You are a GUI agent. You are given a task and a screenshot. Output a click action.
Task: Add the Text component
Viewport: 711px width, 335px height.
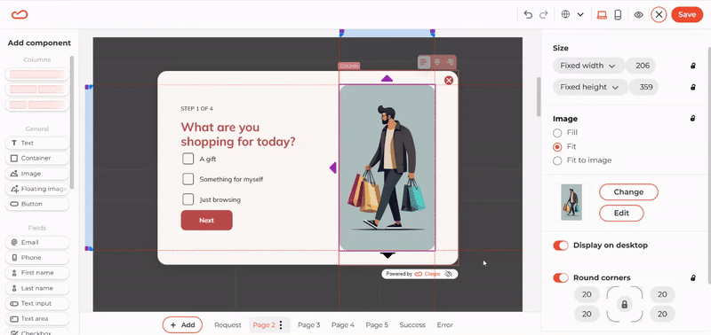(x=37, y=143)
